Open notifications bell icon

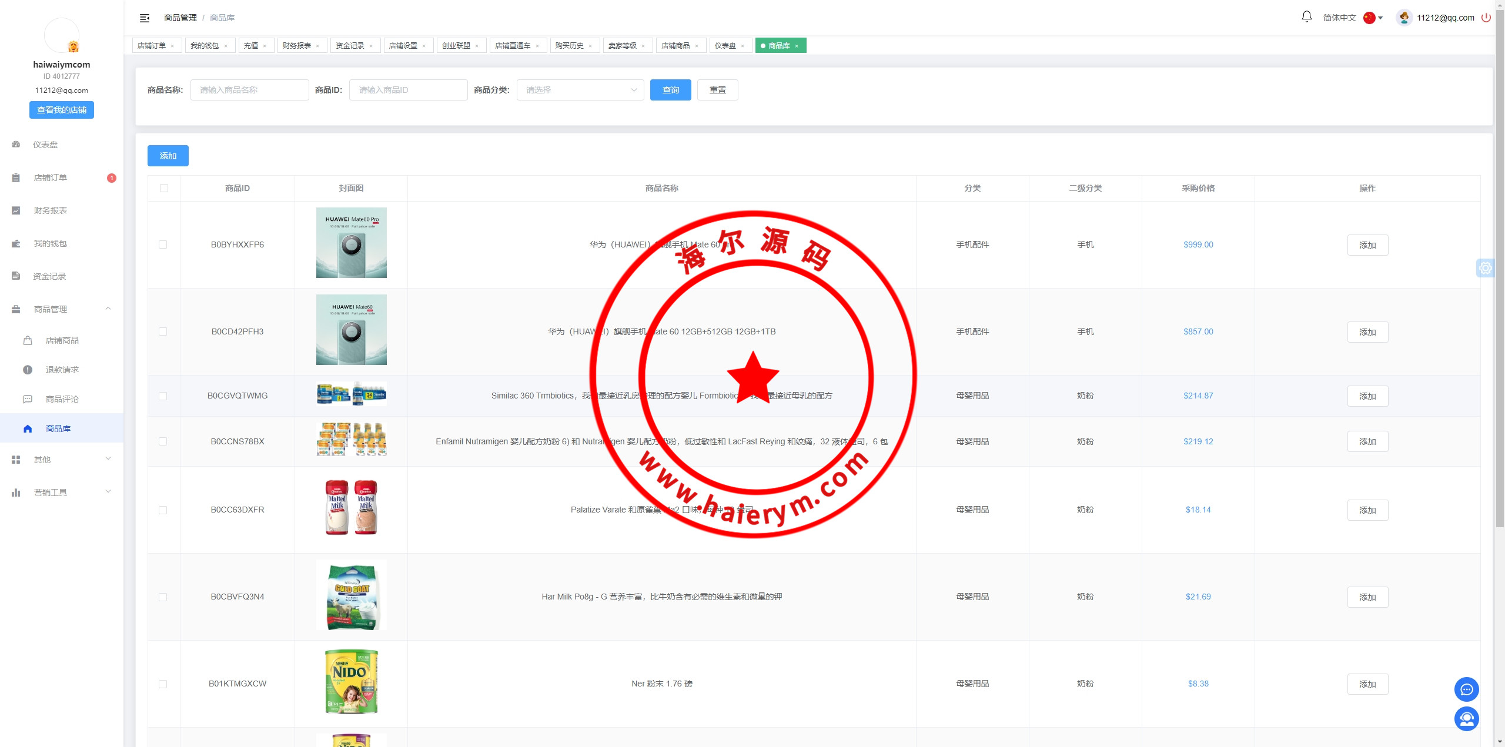point(1306,17)
